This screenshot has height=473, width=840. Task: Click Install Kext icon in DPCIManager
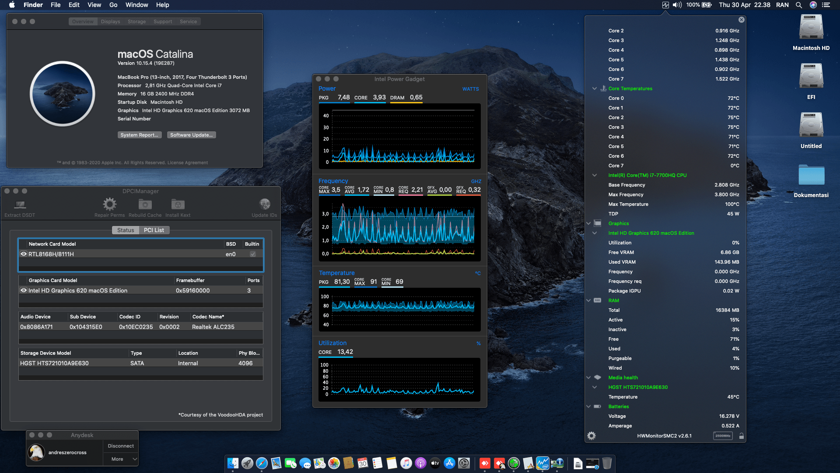pos(178,204)
